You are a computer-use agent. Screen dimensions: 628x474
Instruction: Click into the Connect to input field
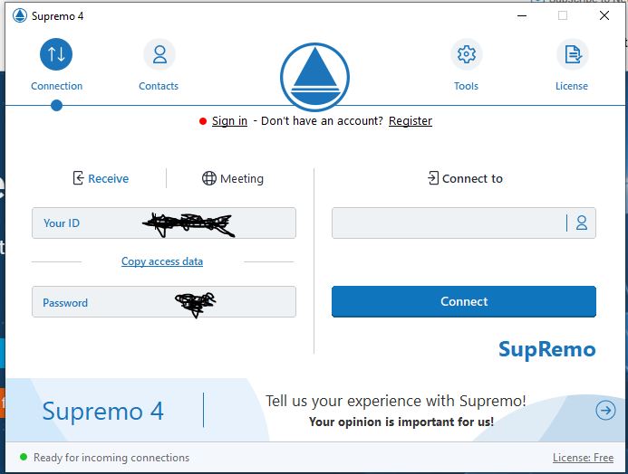449,223
